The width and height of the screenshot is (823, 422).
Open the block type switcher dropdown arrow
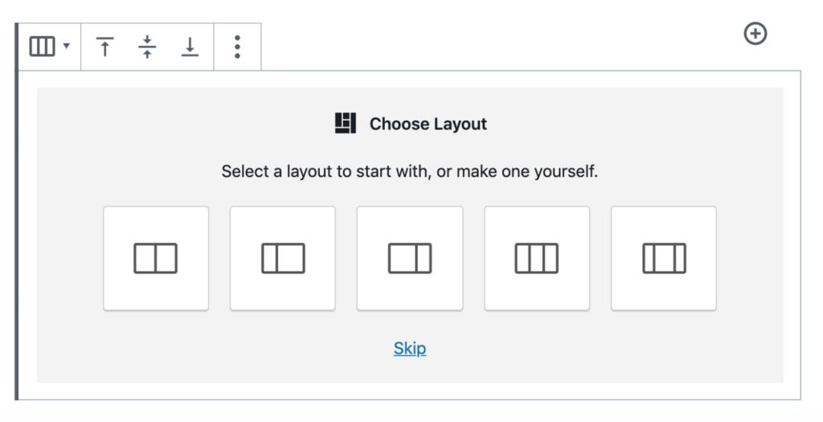(x=67, y=46)
